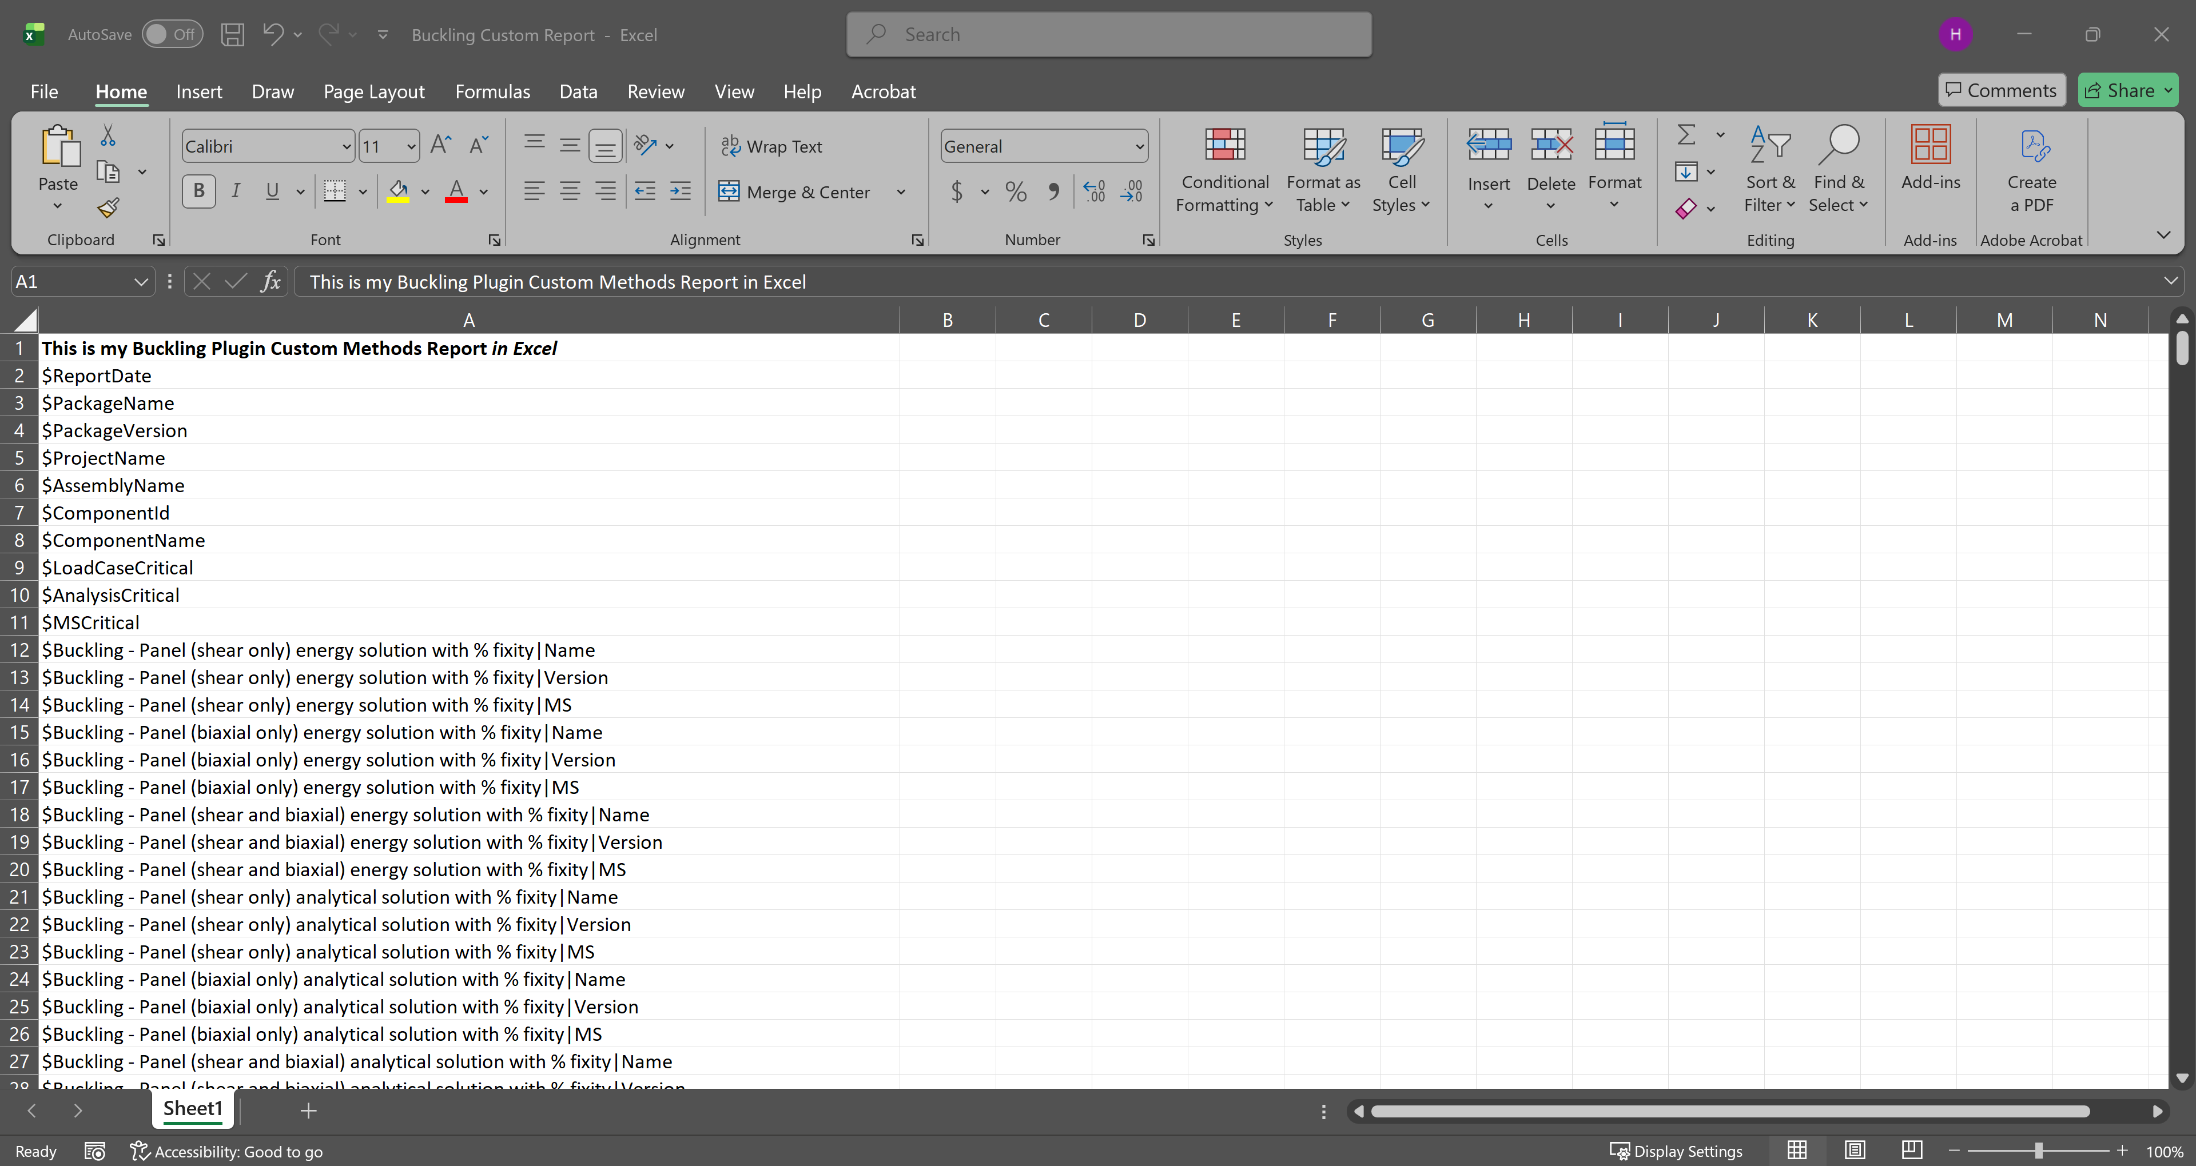Switch to Page Layout view in status bar
Image resolution: width=2196 pixels, height=1166 pixels.
pyautogui.click(x=1855, y=1151)
